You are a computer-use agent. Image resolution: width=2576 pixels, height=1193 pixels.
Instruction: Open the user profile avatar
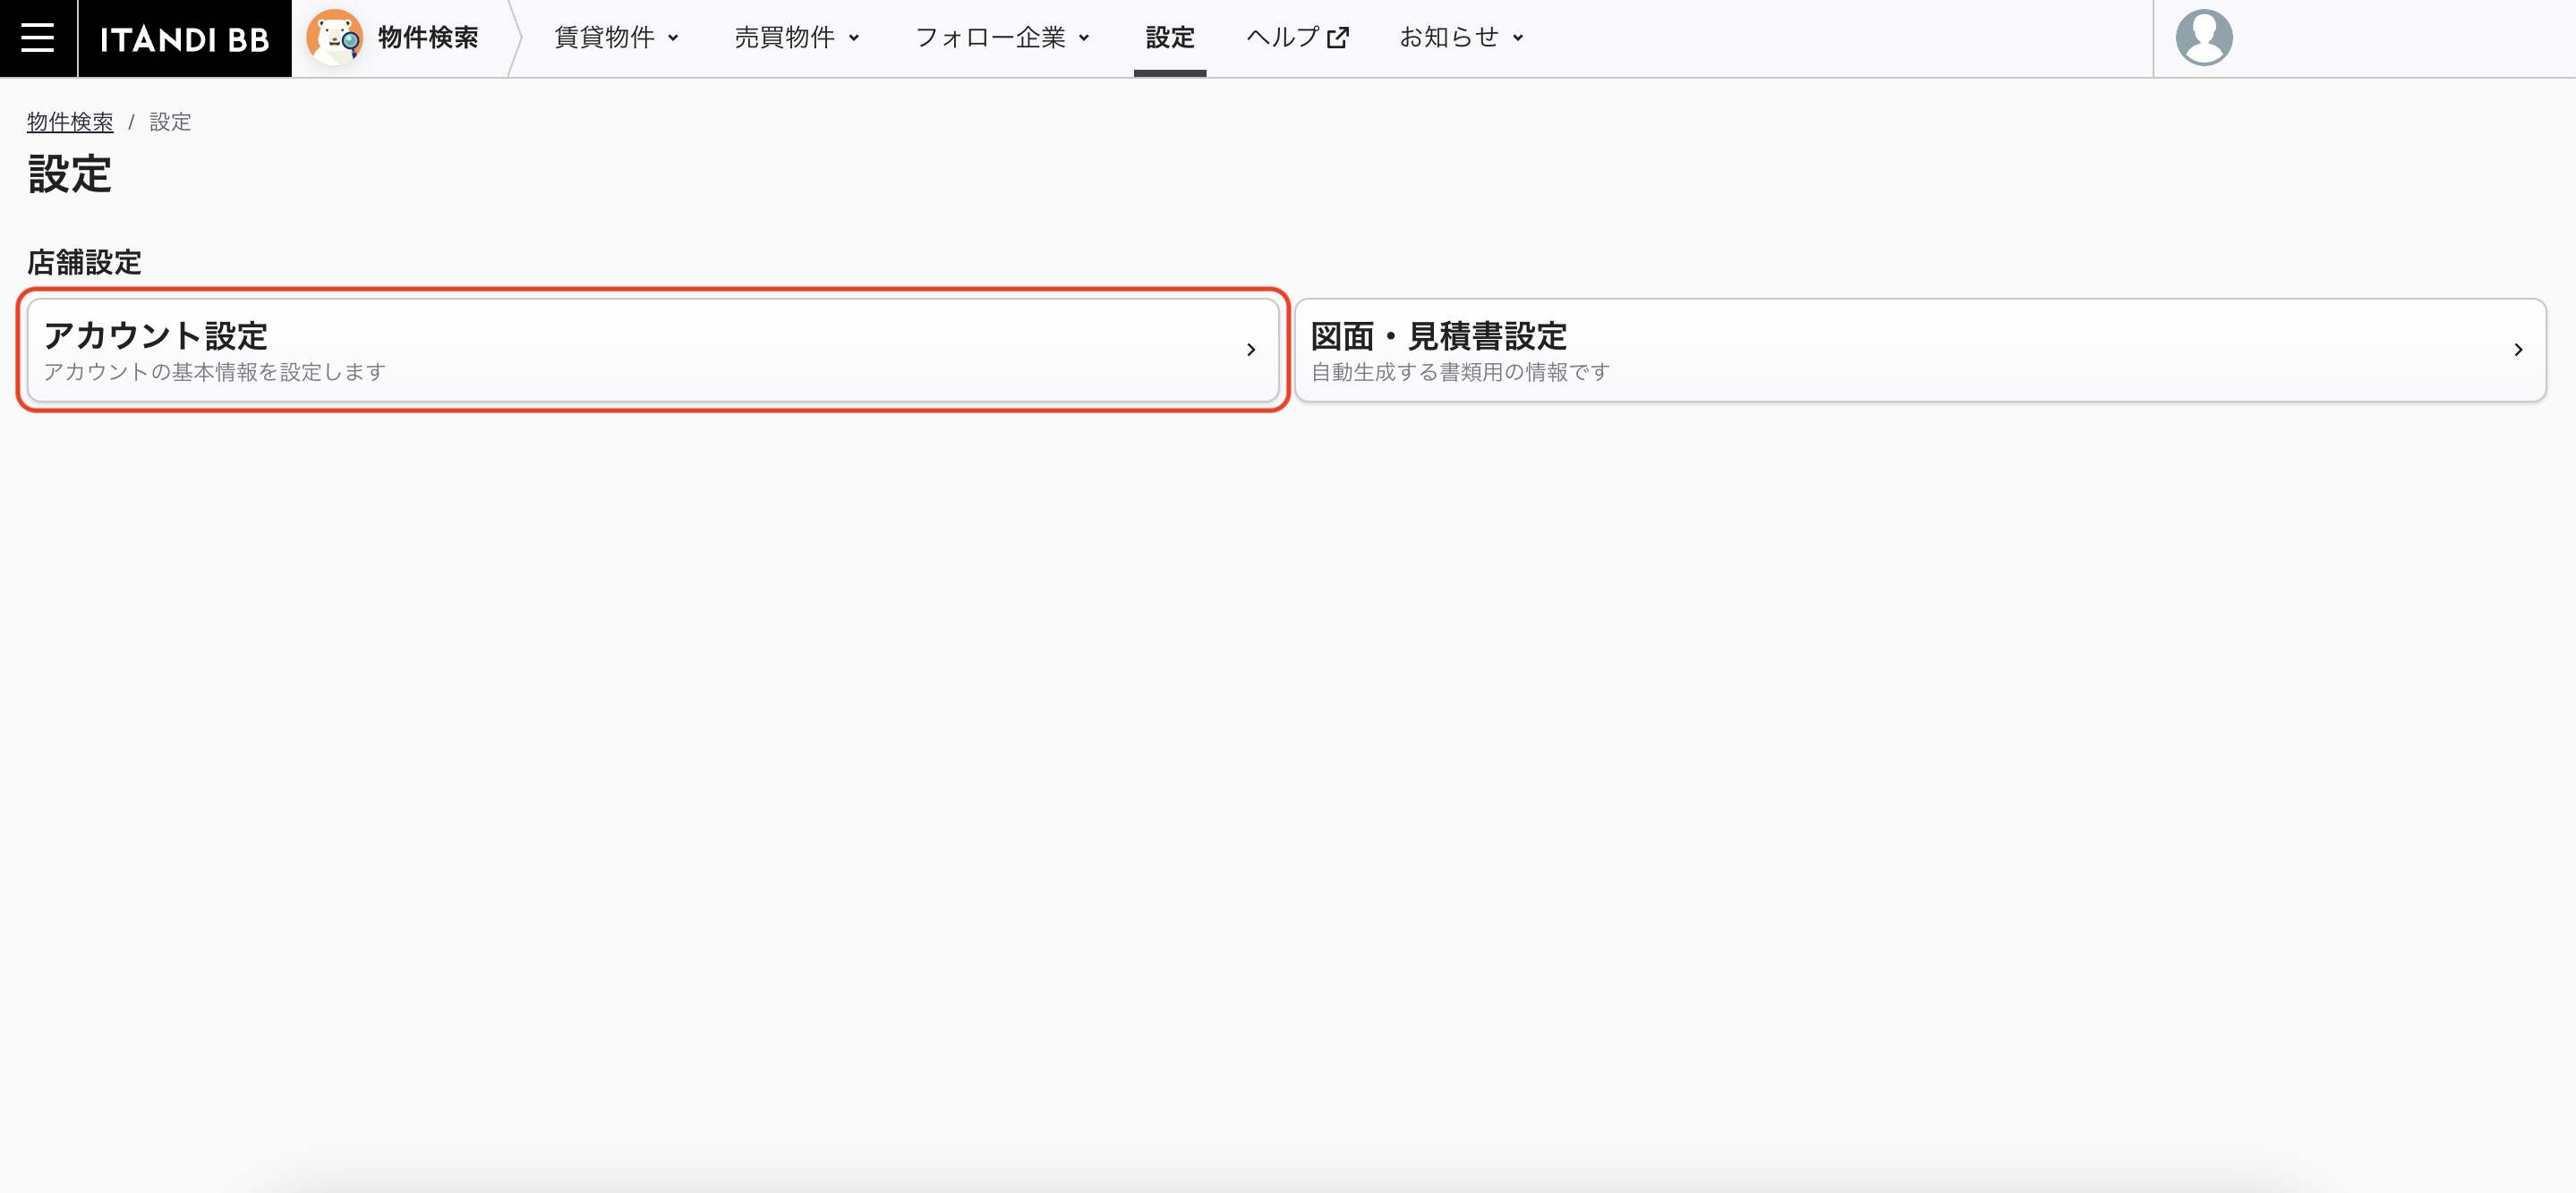pos(2203,38)
